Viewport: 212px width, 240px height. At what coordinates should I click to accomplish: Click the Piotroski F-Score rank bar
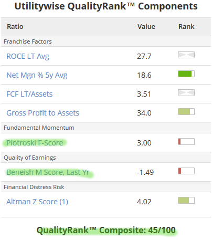(x=186, y=142)
